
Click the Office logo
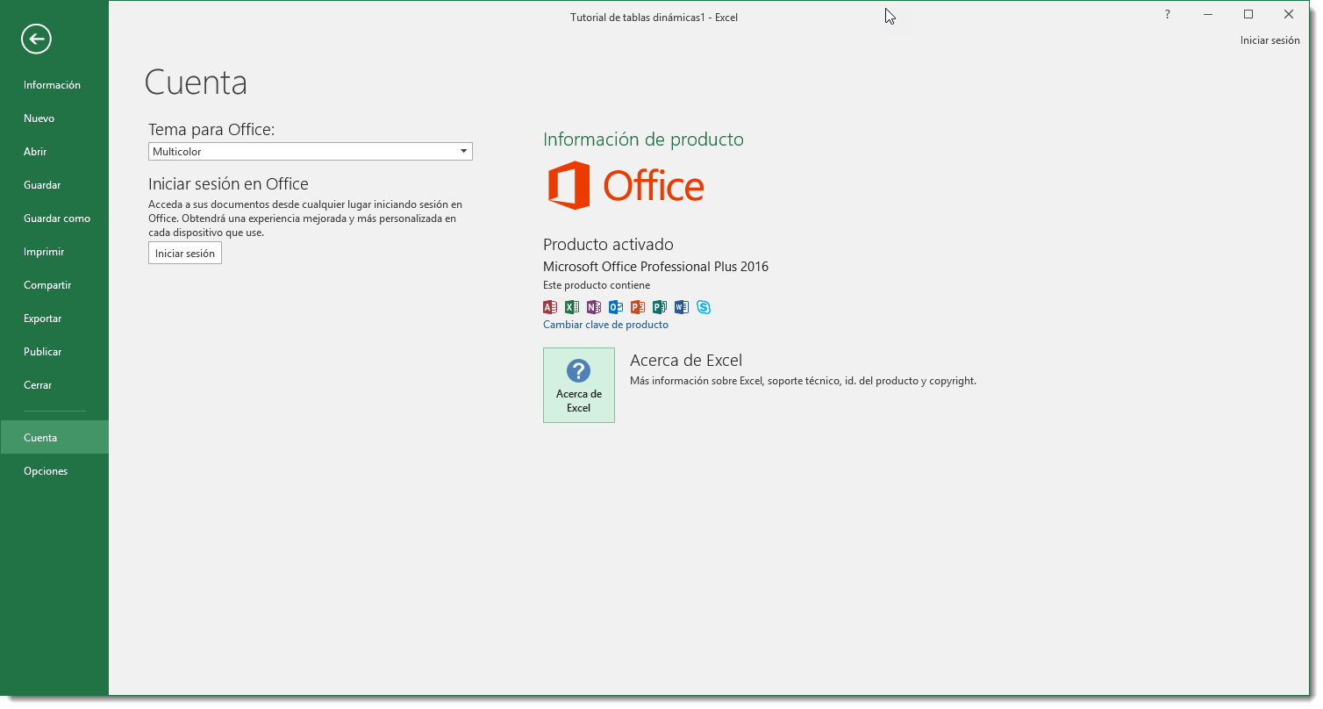tap(626, 185)
